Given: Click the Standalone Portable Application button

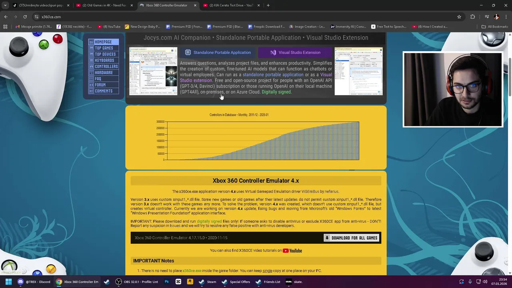Looking at the screenshot, I should click(218, 52).
